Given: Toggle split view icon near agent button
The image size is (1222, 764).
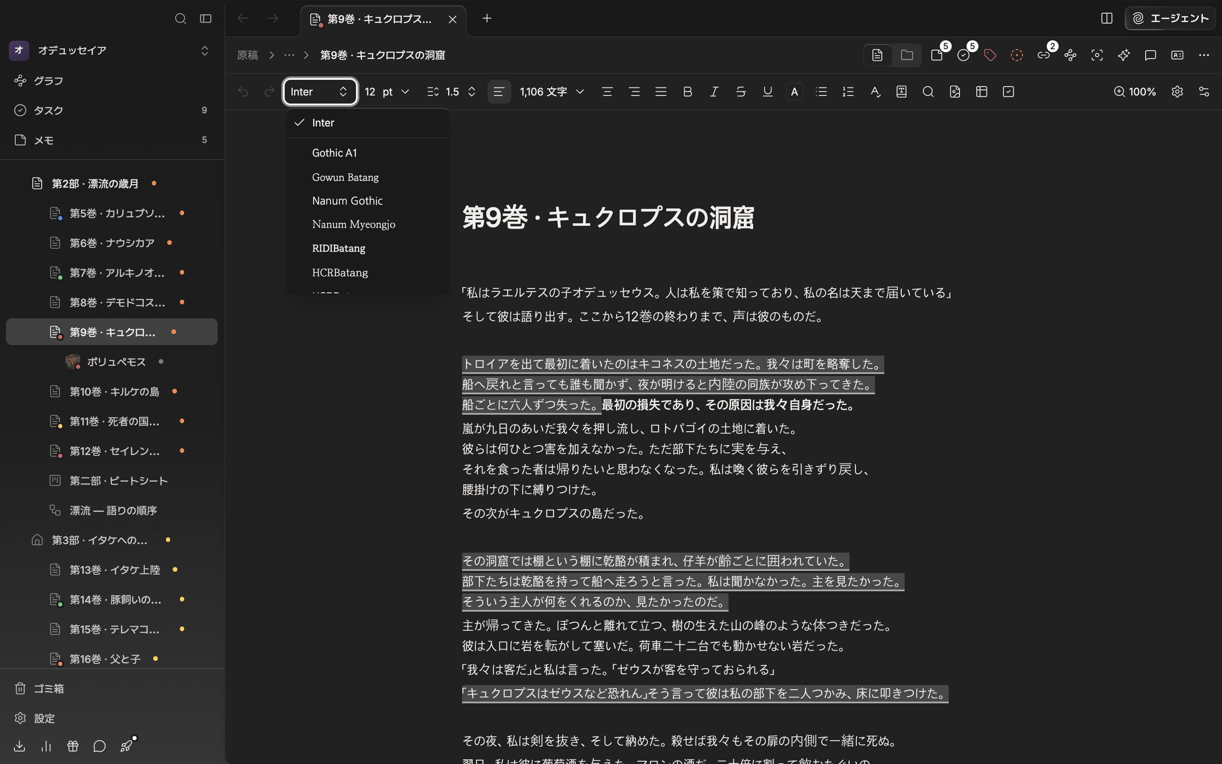Looking at the screenshot, I should (1106, 19).
